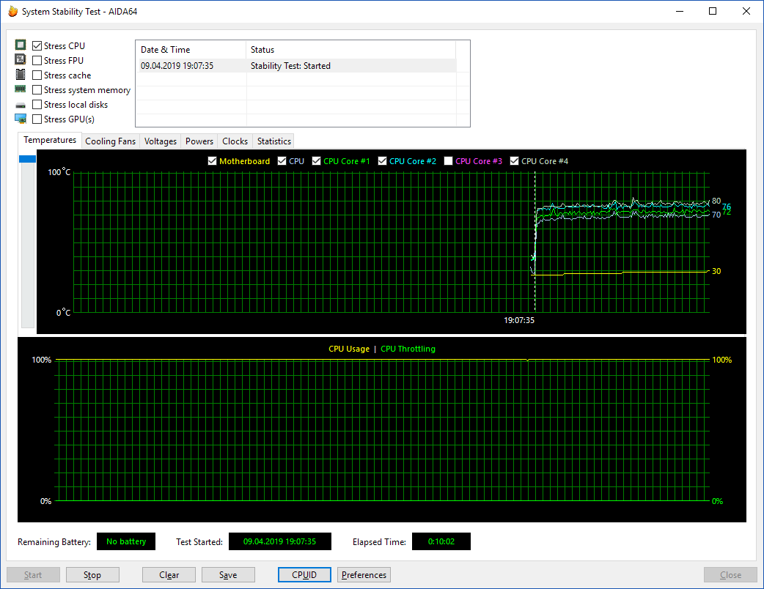764x589 pixels.
Task: Uncheck CPU Core #4 graph checkbox
Action: point(514,161)
